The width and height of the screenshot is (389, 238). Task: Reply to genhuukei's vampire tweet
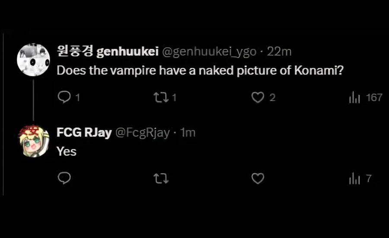pos(64,97)
